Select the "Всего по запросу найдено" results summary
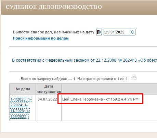Screen dimensions: 157x138 click(75, 79)
